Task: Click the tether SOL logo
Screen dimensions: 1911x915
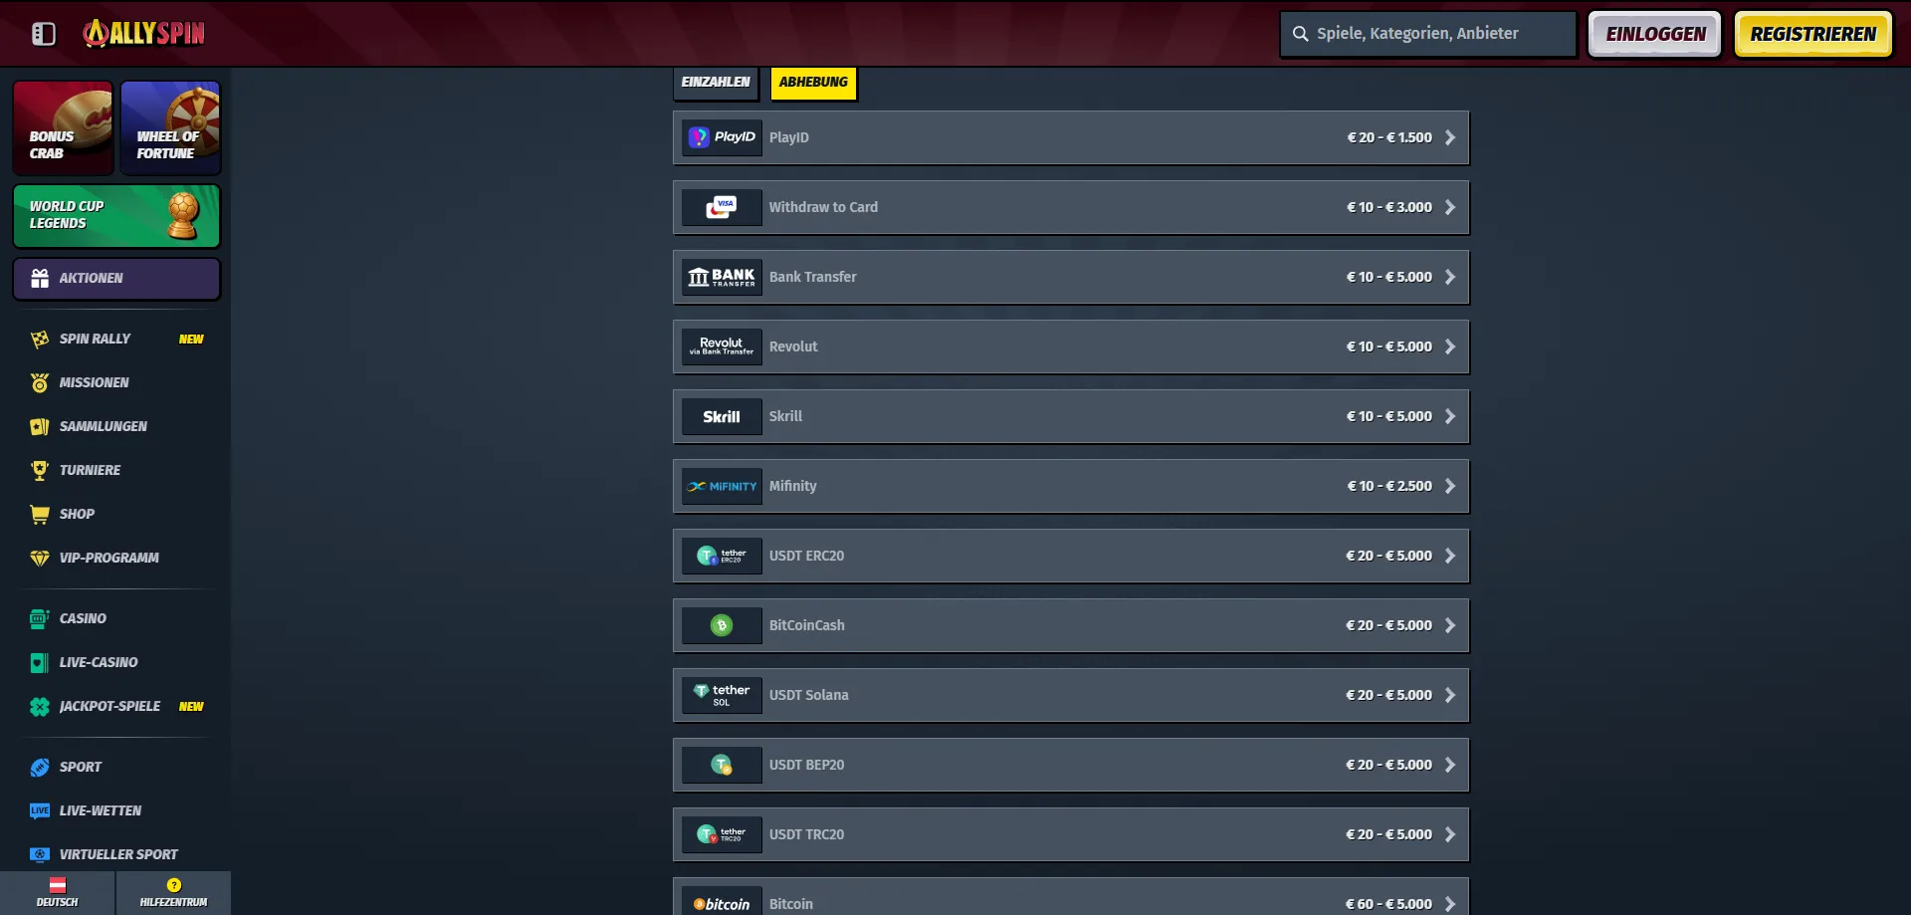Action: pyautogui.click(x=722, y=695)
